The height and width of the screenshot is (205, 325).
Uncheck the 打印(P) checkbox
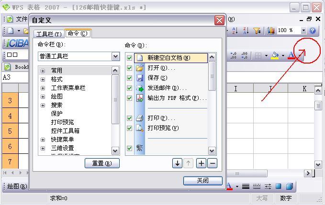[129, 118]
